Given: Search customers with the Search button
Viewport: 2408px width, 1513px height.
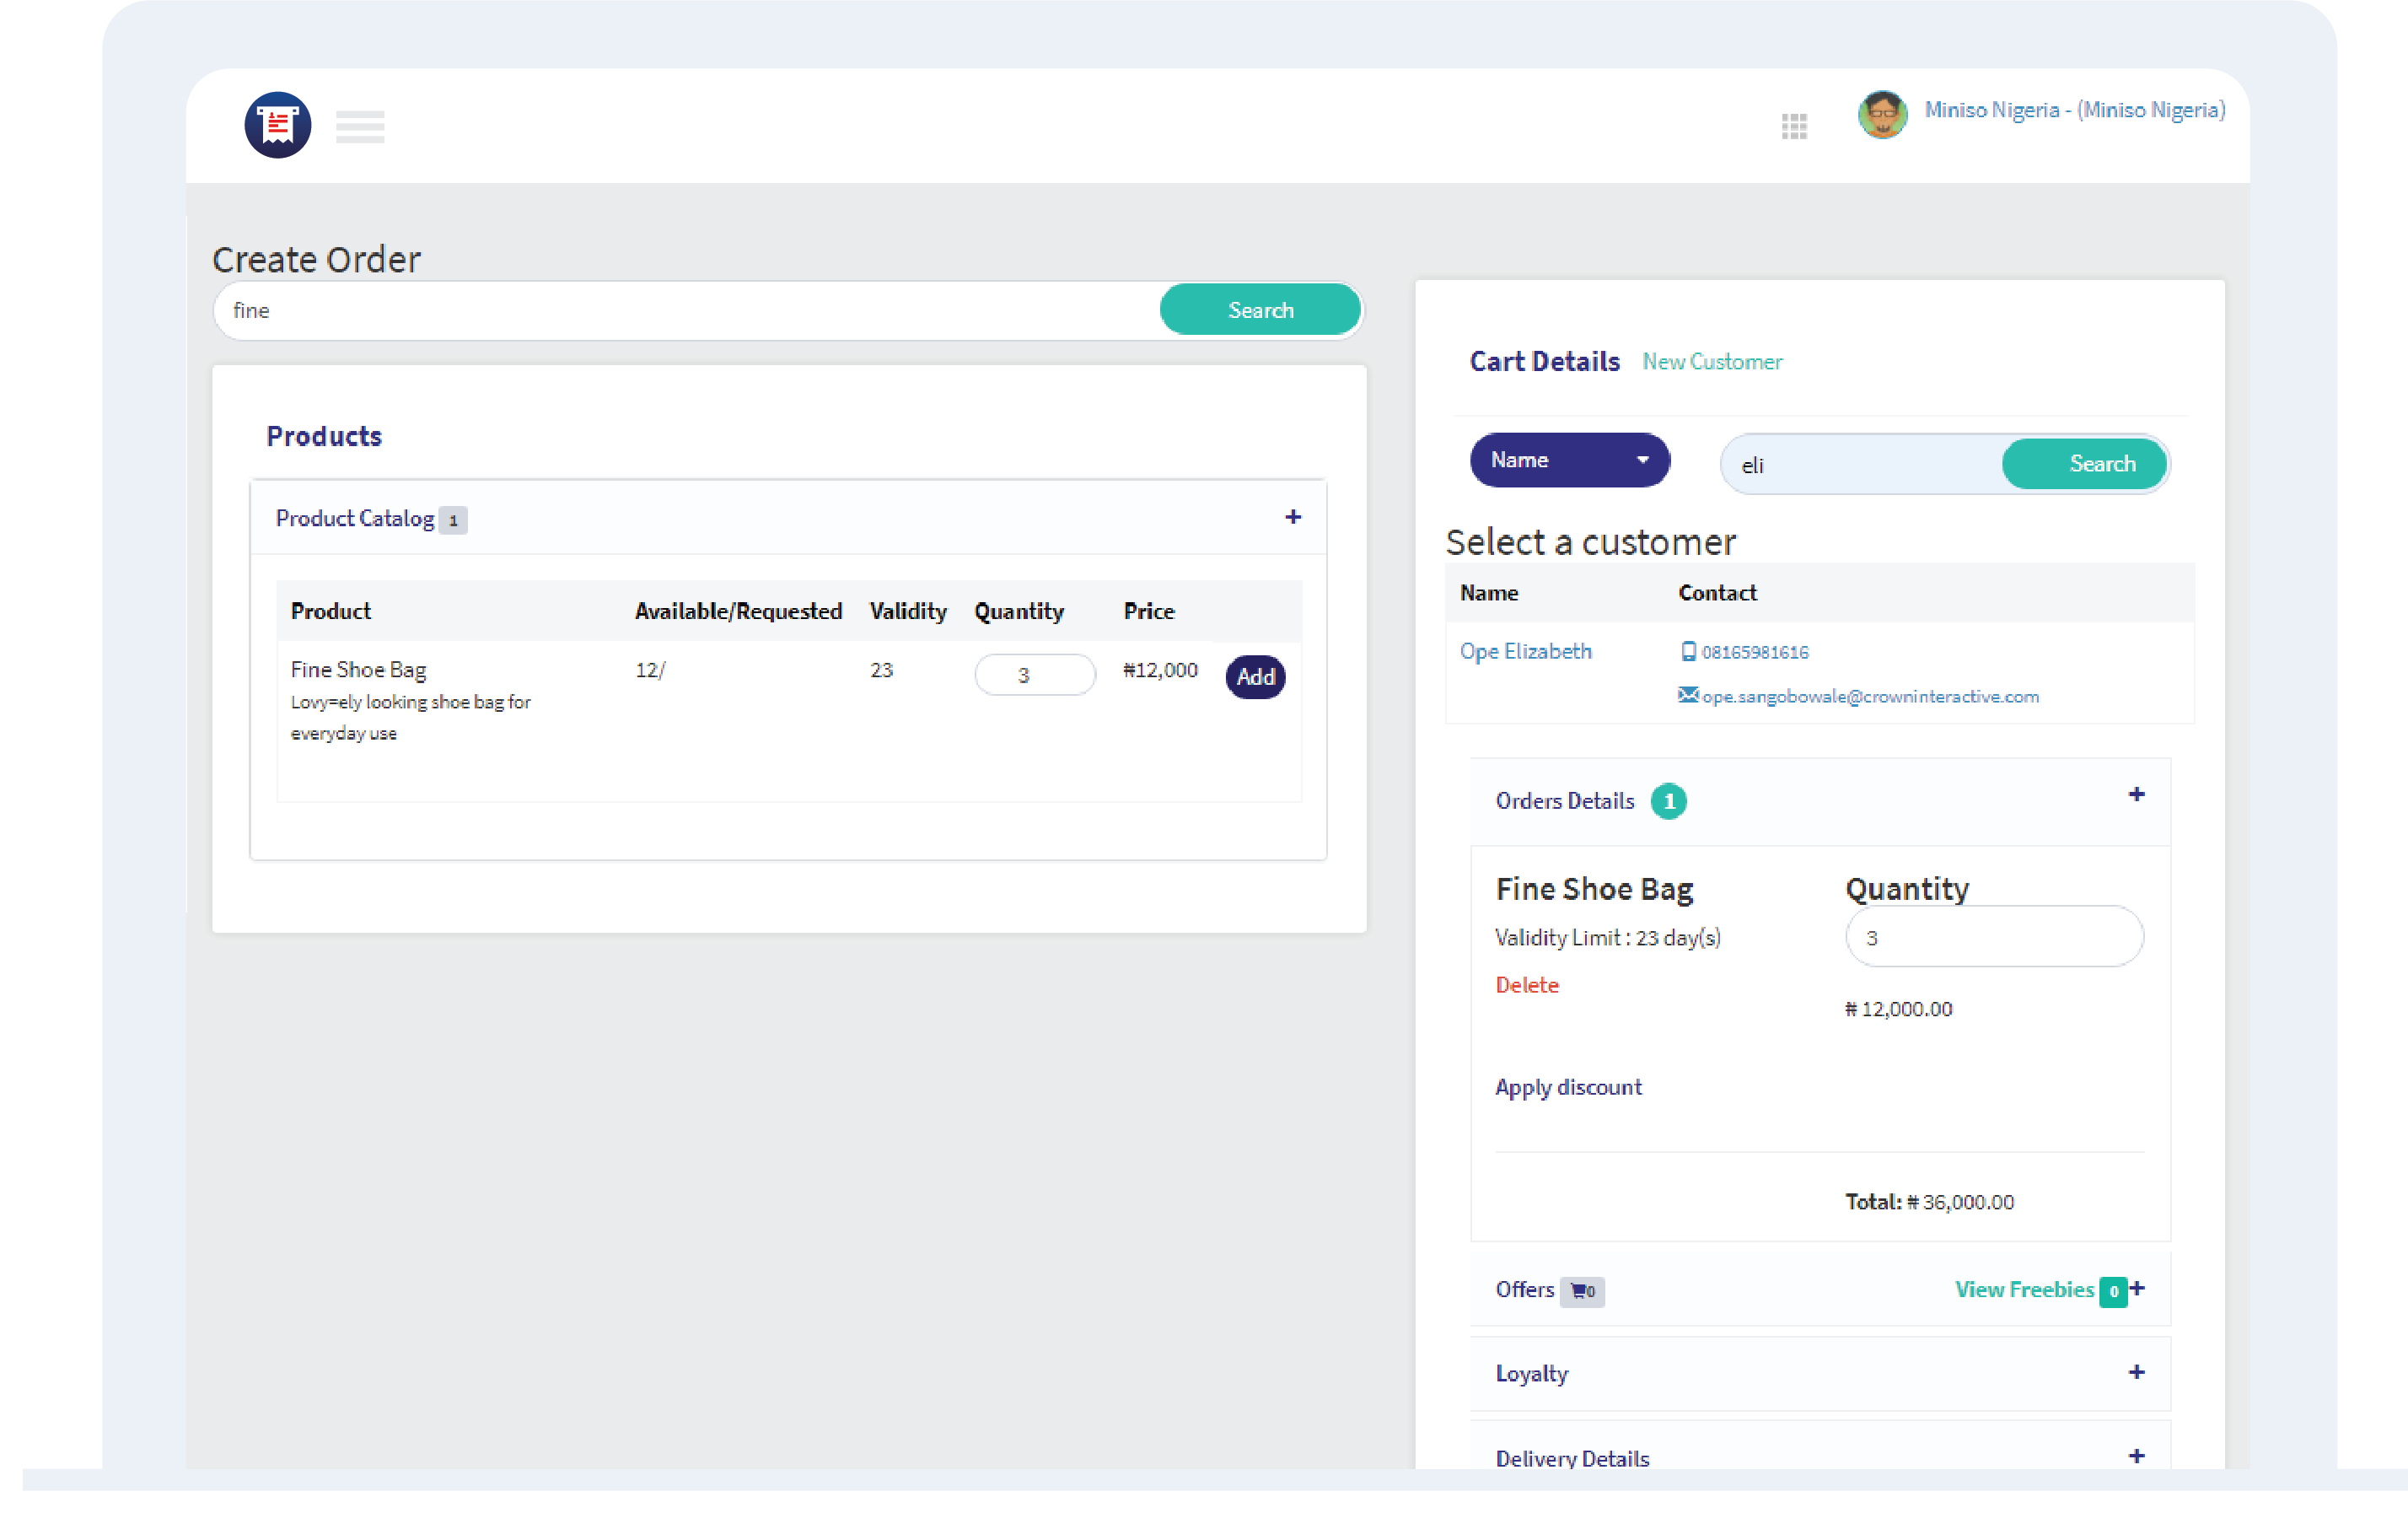Looking at the screenshot, I should [x=2084, y=464].
